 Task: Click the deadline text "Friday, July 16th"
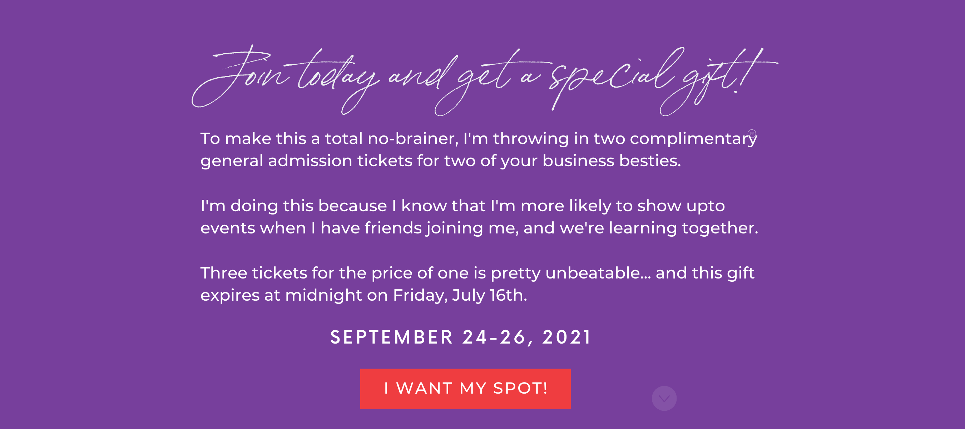click(x=460, y=296)
